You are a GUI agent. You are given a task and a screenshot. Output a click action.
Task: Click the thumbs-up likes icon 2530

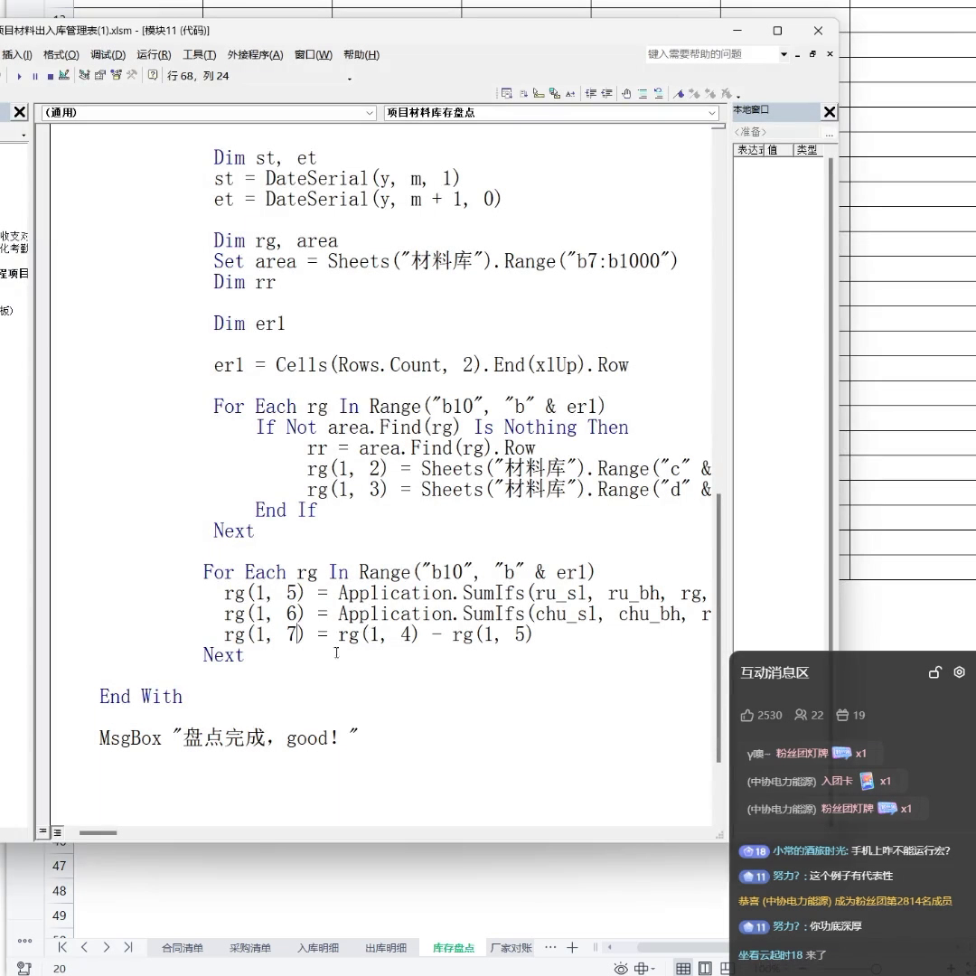pos(747,715)
